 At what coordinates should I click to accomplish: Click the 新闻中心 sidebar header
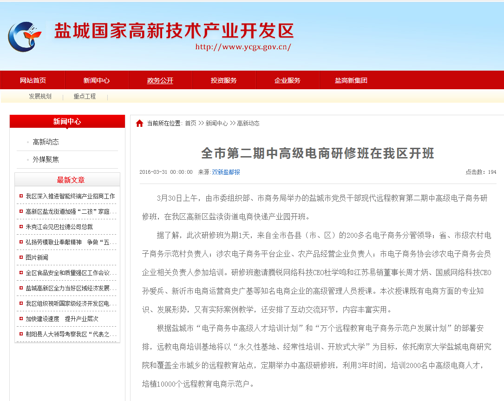(67, 122)
